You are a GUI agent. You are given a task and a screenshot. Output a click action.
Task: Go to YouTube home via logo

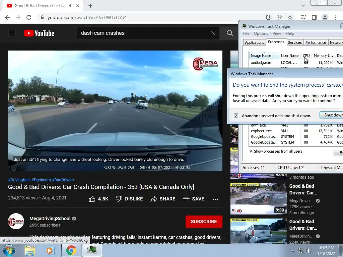click(39, 33)
